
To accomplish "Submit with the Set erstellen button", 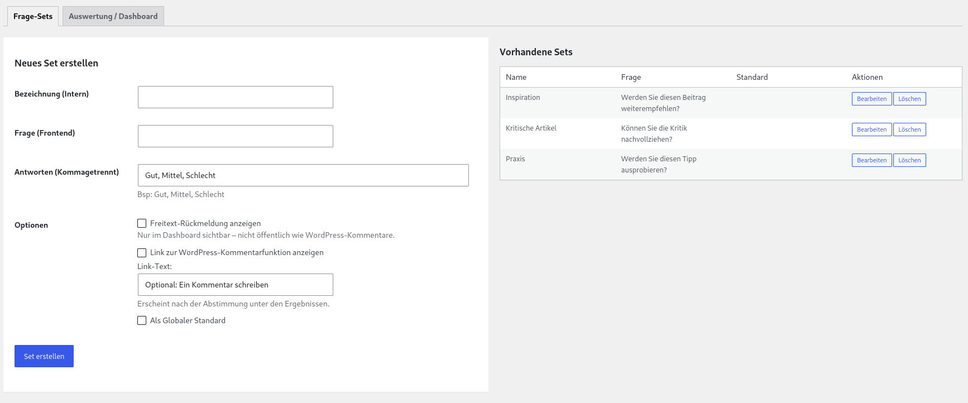I will (44, 356).
